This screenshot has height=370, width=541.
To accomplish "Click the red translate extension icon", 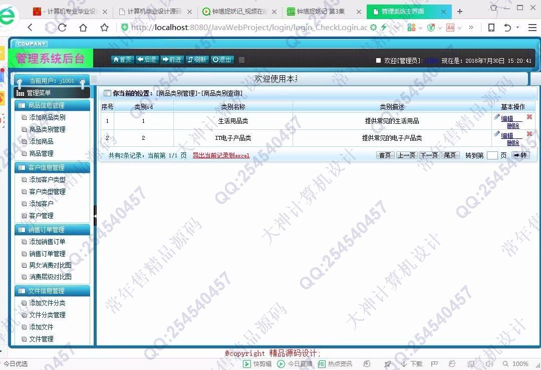I will point(450,27).
